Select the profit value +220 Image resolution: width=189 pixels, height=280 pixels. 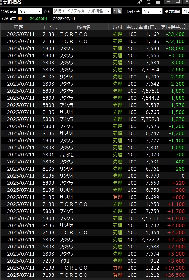coord(178,183)
